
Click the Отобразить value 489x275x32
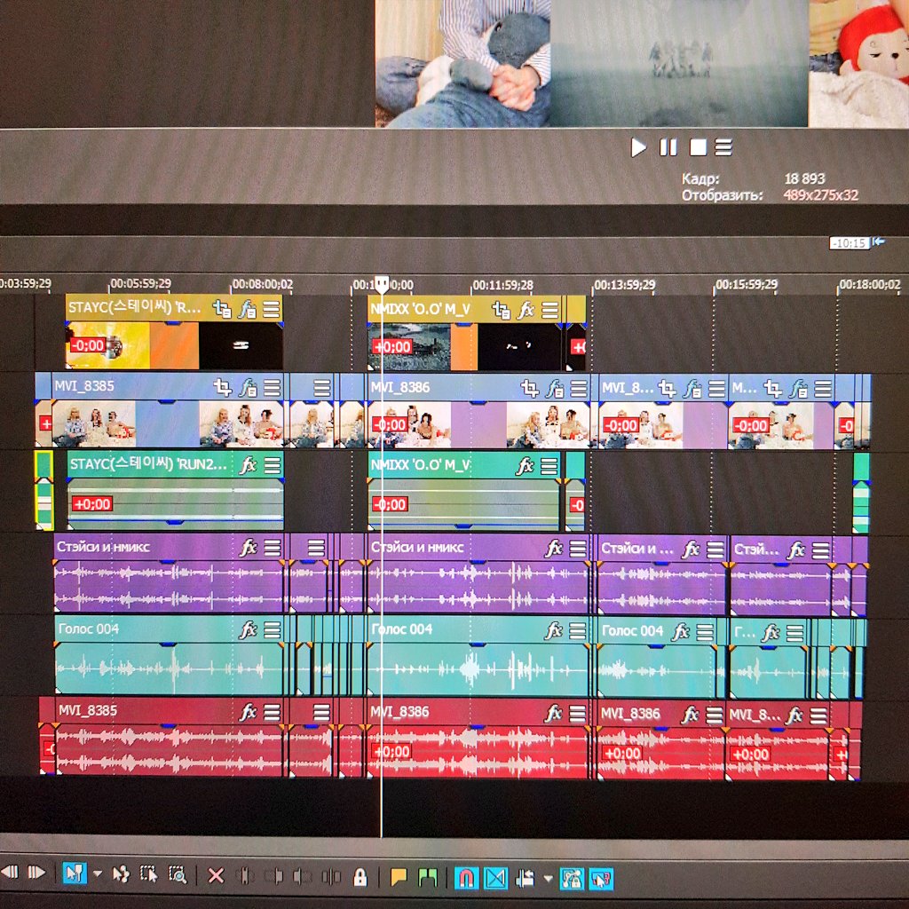821,194
